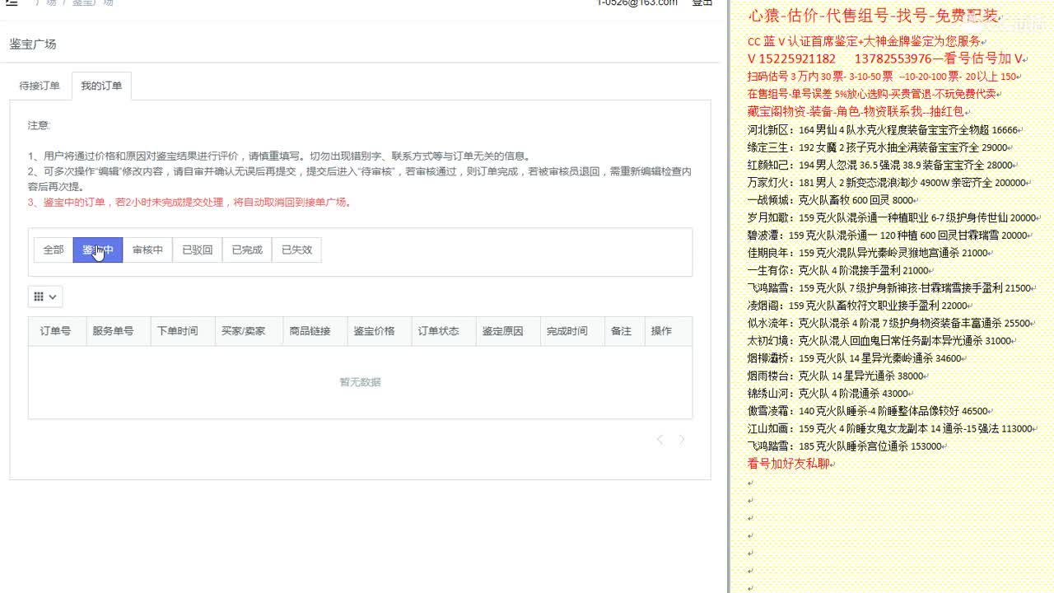Viewport: 1054px width, 593px height.
Task: Click the 碧波潭 listing line in document
Action: [890, 236]
